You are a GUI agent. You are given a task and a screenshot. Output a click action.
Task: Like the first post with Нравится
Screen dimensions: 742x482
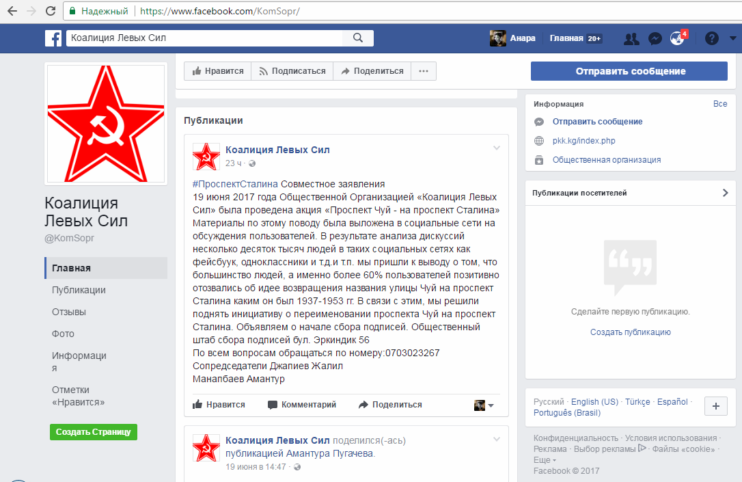tap(219, 405)
